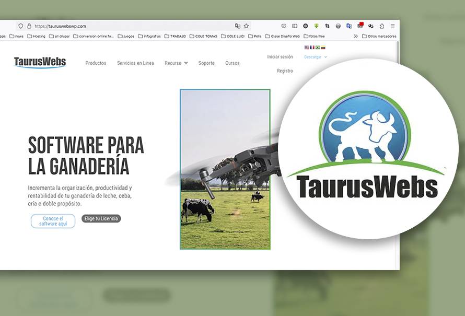Expand the Recurso dropdown menu
465x316 pixels.
click(176, 63)
